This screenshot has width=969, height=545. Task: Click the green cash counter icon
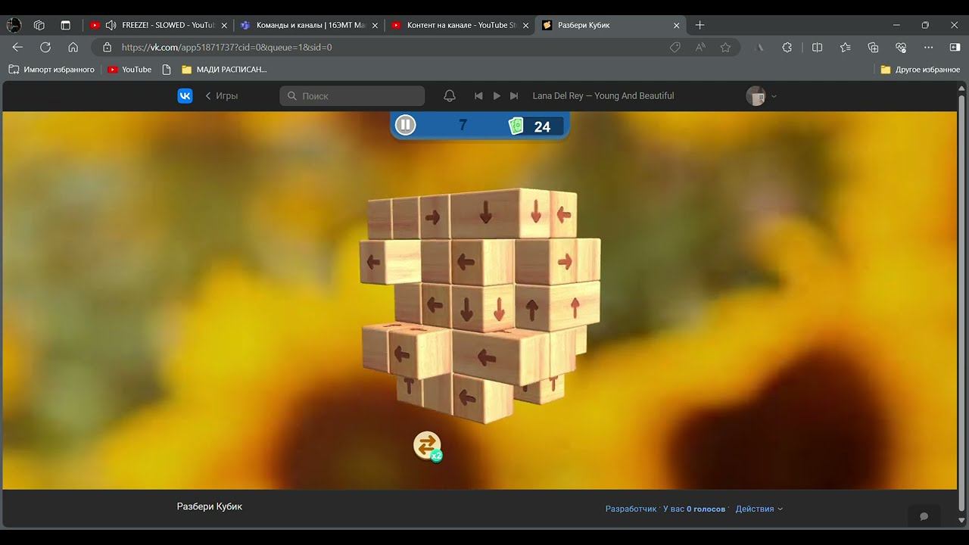click(x=516, y=126)
